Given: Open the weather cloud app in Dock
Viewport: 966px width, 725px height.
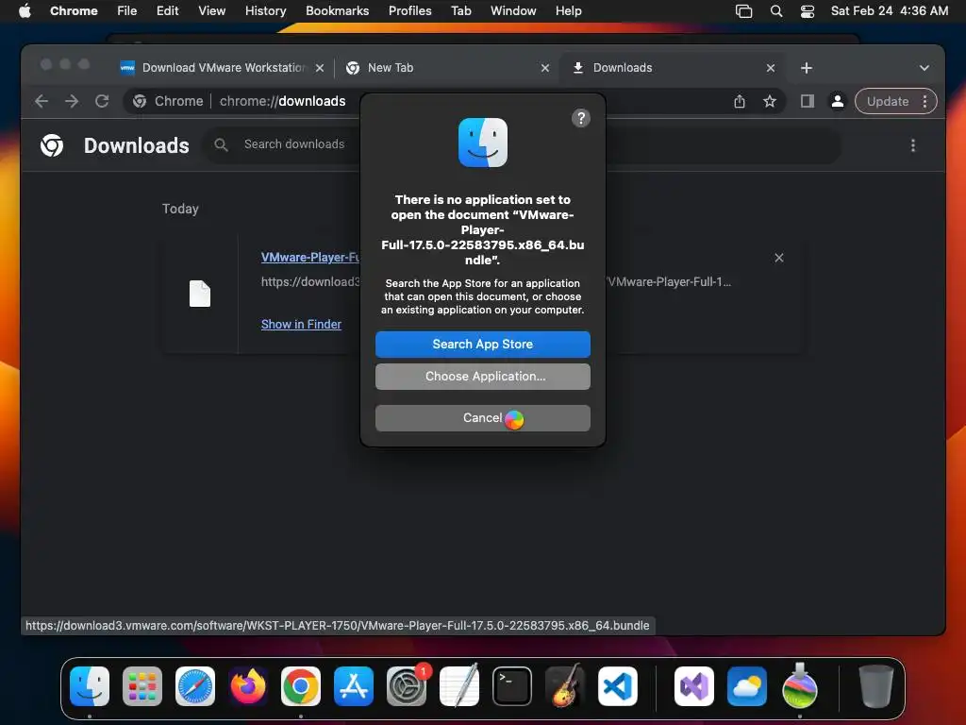Looking at the screenshot, I should coord(747,686).
